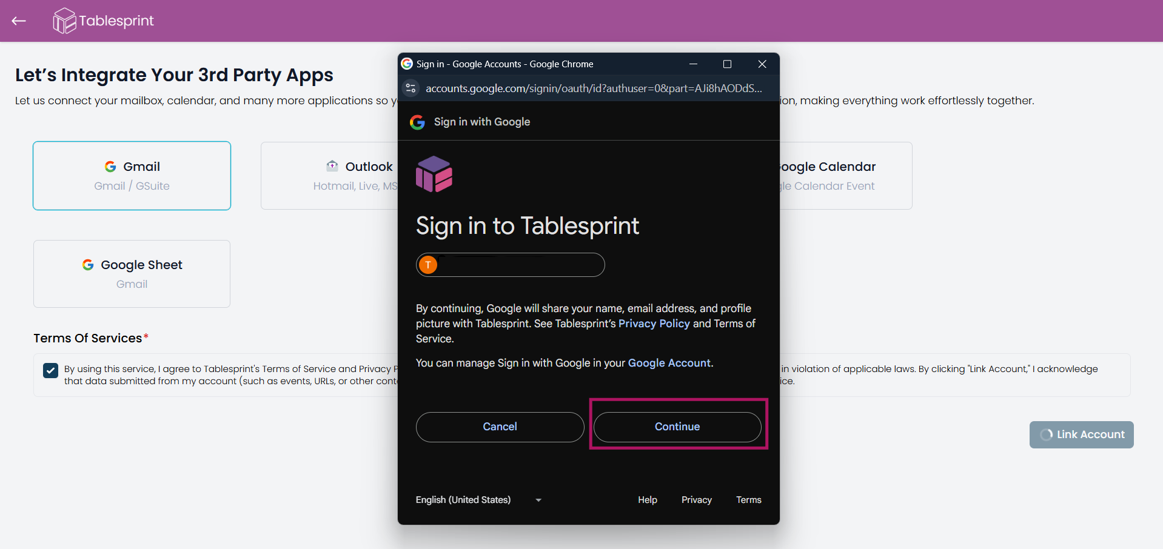
Task: Open the Google Account link
Action: [x=669, y=363]
